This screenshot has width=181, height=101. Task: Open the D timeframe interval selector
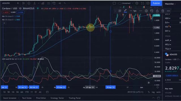tap(18, 3)
